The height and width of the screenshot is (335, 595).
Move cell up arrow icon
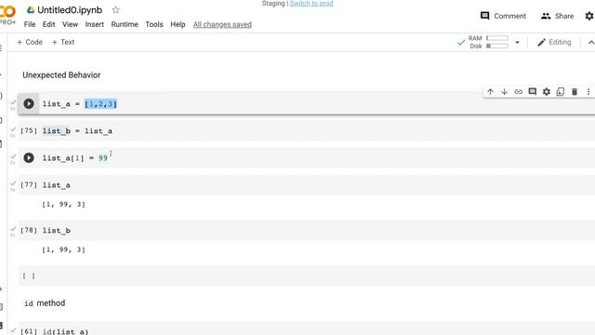(490, 91)
